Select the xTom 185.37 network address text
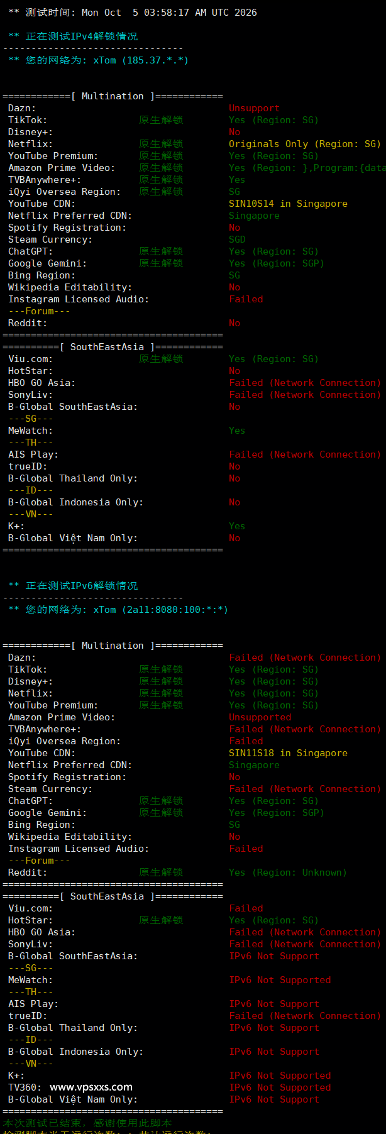Screen dimensions: 386x1134 pos(141,60)
